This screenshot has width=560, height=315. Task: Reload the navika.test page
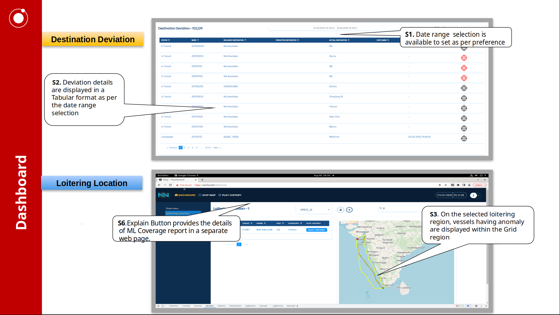point(170,185)
